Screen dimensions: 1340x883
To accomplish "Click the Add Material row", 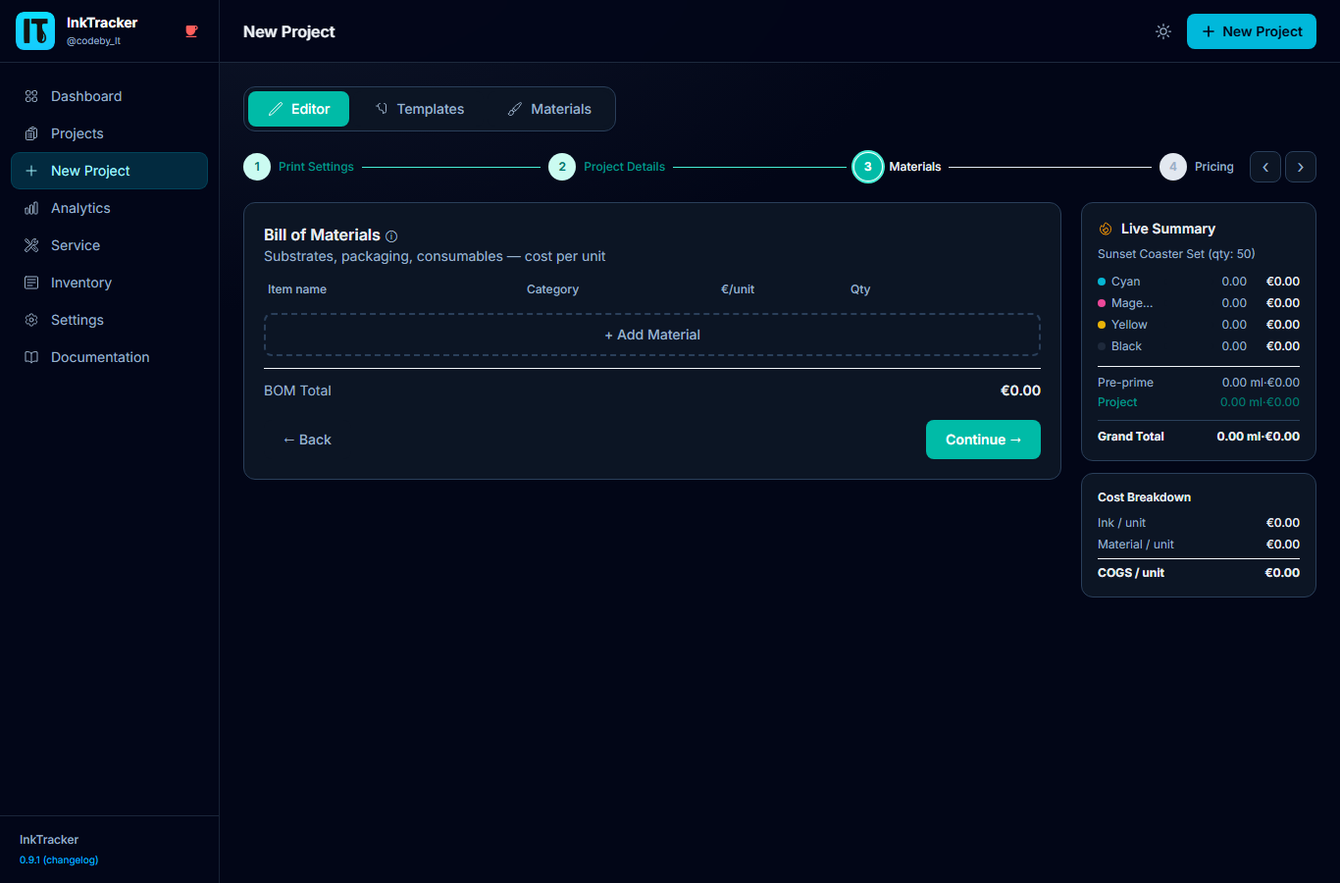I will point(652,335).
